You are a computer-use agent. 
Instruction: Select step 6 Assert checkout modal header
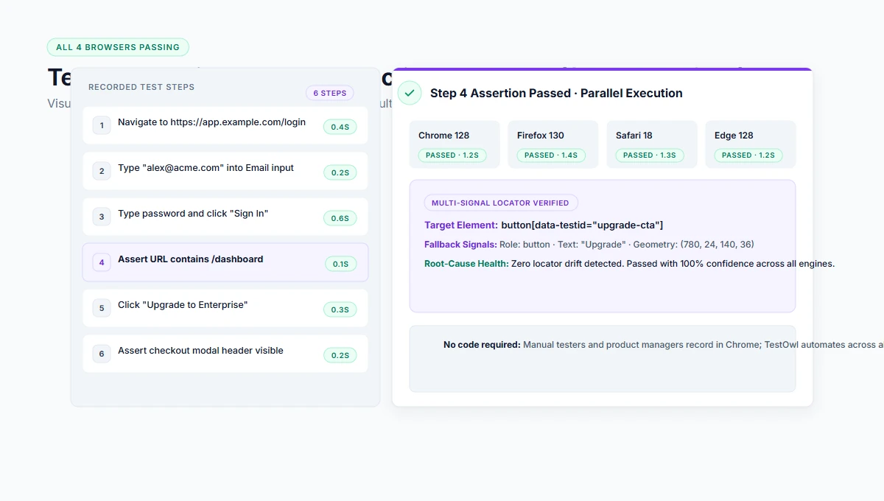[x=225, y=354]
